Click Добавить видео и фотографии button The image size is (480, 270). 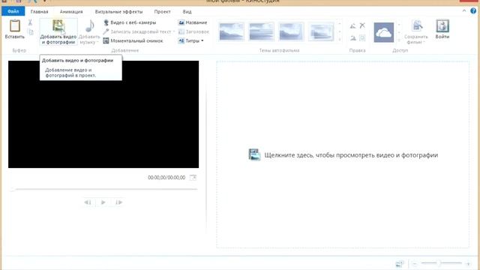click(58, 31)
